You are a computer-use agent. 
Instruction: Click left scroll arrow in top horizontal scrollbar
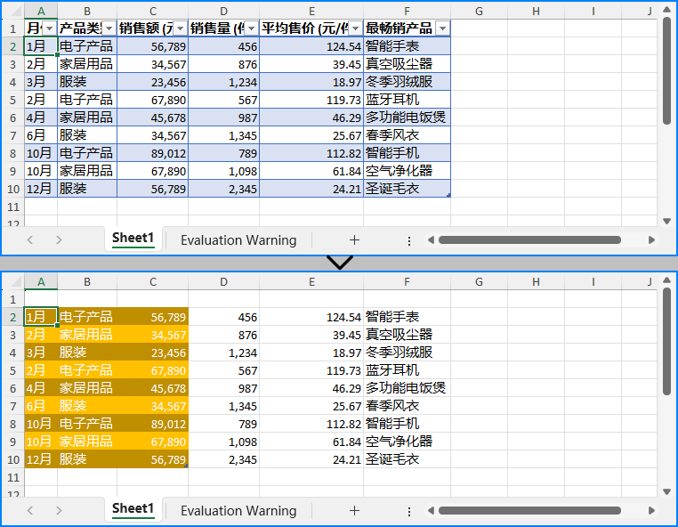click(x=431, y=240)
